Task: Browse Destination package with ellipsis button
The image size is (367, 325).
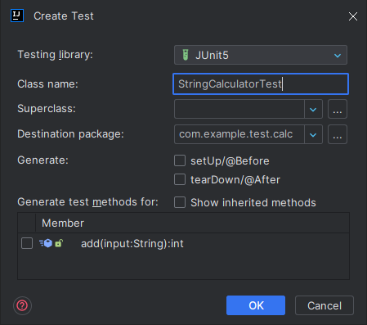Action: click(338, 134)
